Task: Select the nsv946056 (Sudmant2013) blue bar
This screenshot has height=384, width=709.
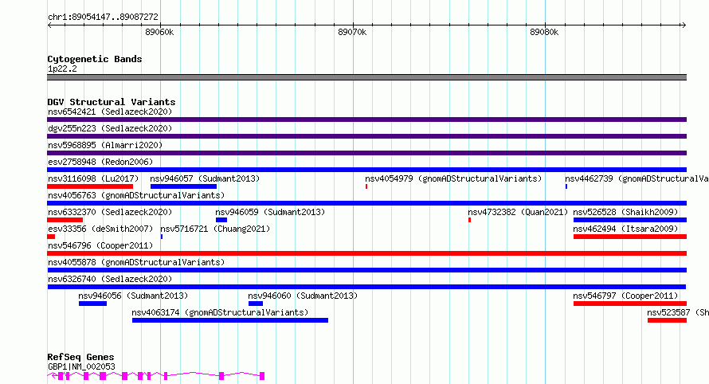Action: point(92,304)
